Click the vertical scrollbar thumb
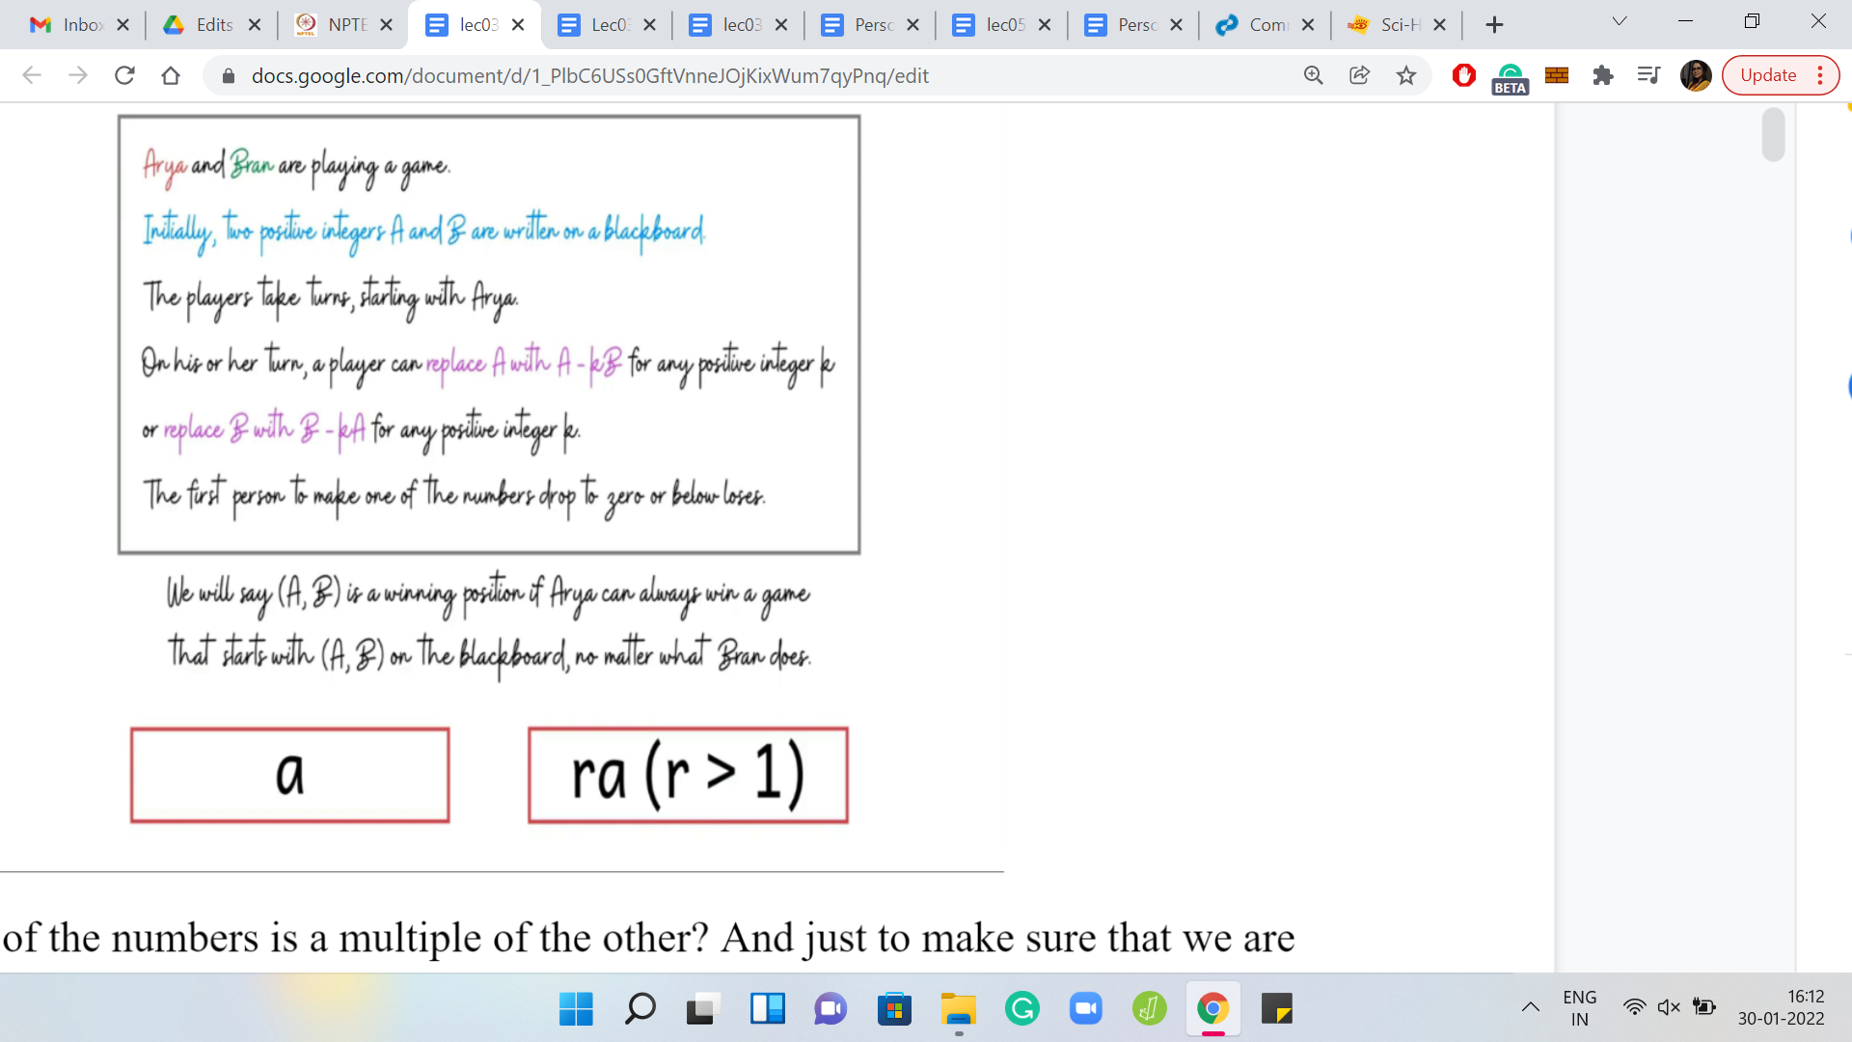The height and width of the screenshot is (1042, 1852). (x=1773, y=135)
